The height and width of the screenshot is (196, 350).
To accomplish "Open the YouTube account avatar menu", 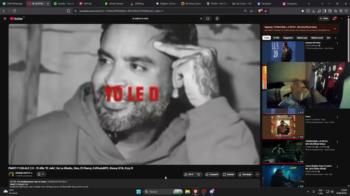I will [342, 19].
